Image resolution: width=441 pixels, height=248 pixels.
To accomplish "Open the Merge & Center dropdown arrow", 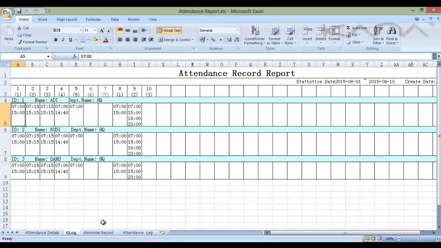I will pos(193,40).
